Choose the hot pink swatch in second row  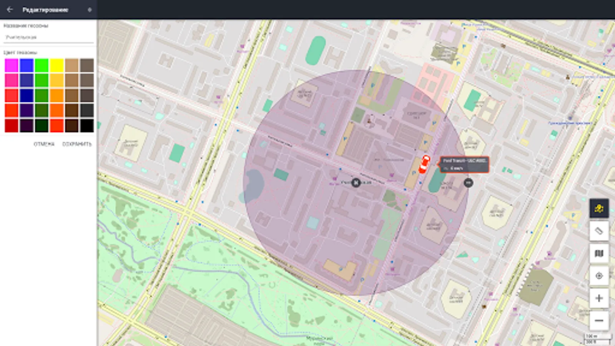pyautogui.click(x=12, y=80)
